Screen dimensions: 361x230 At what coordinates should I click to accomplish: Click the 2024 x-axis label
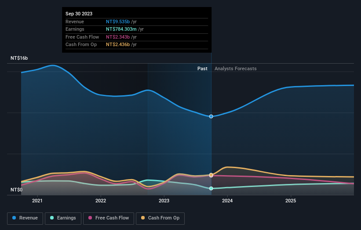(x=227, y=201)
